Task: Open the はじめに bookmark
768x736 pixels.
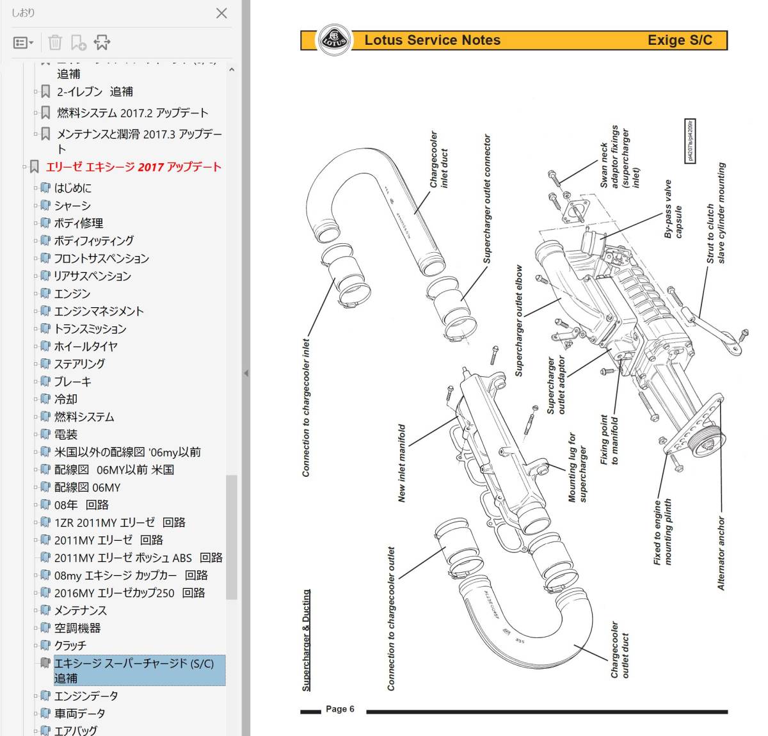Action: [72, 188]
